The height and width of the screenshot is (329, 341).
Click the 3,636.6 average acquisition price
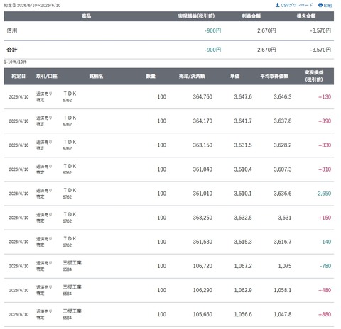pyautogui.click(x=283, y=194)
